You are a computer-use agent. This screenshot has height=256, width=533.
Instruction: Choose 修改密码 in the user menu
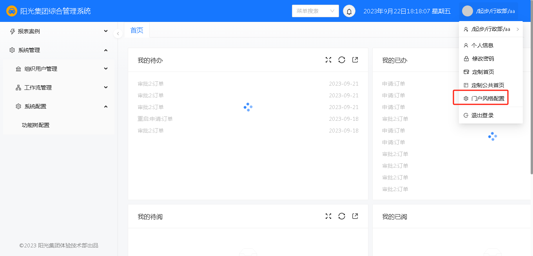pos(483,59)
